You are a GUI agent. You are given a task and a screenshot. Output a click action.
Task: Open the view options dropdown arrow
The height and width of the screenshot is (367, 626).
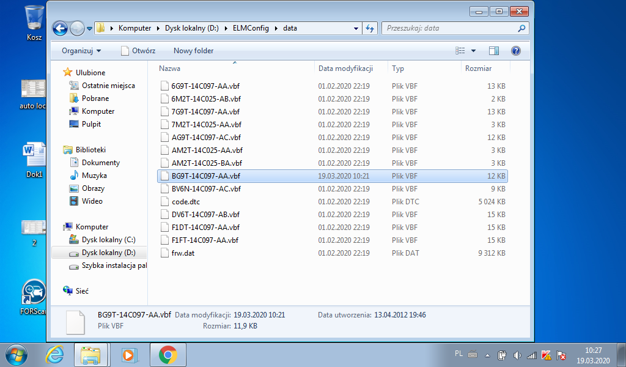[474, 51]
